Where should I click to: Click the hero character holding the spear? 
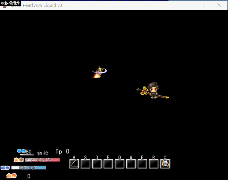pyautogui.click(x=153, y=90)
